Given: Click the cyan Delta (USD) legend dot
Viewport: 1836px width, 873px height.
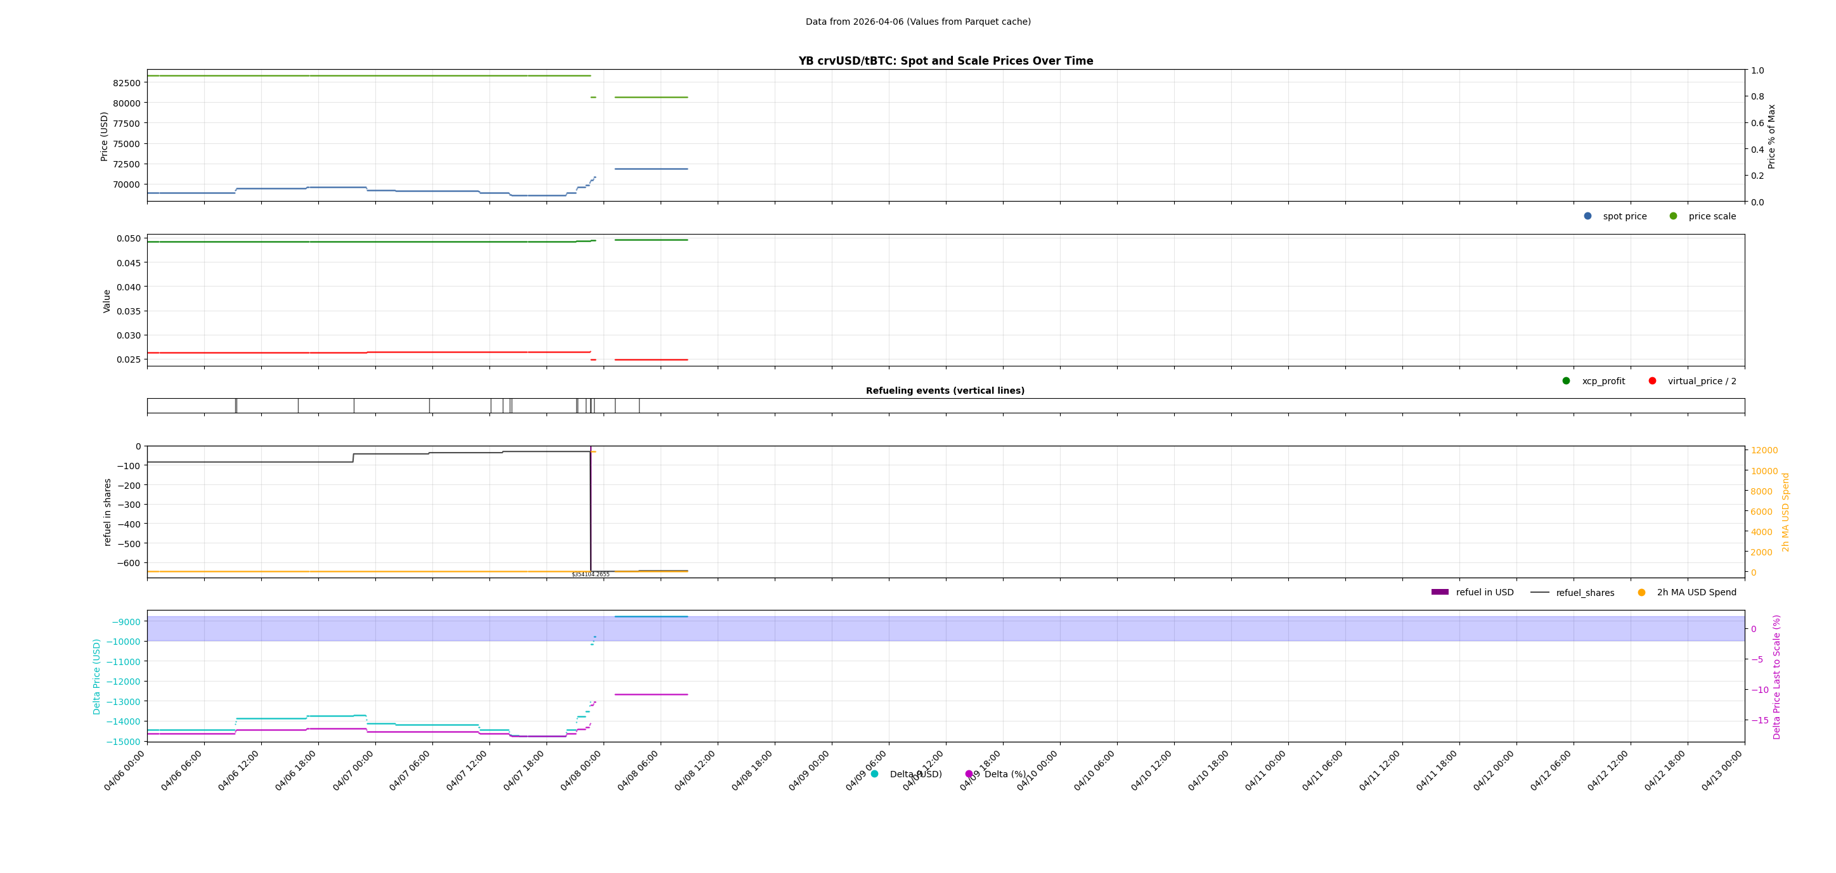Looking at the screenshot, I should coord(874,774).
